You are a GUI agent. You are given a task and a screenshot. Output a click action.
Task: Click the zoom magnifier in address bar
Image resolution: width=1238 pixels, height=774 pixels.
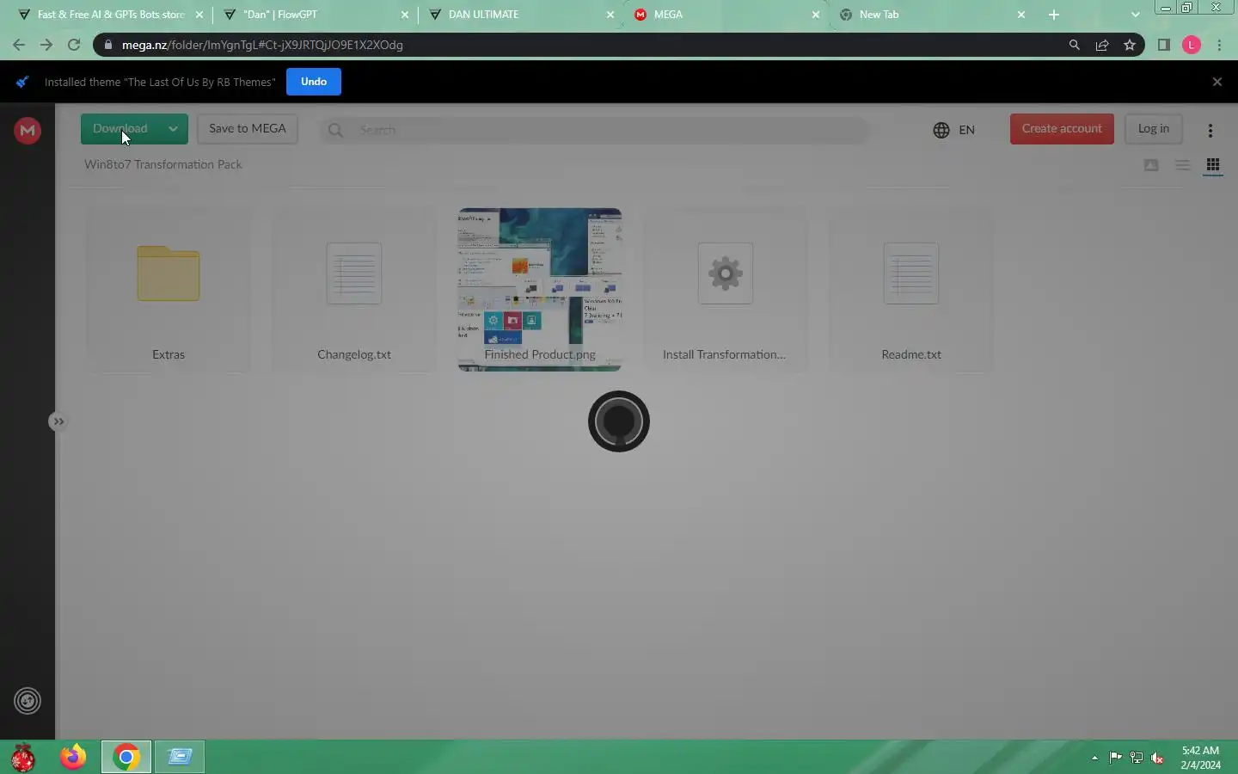(1075, 45)
